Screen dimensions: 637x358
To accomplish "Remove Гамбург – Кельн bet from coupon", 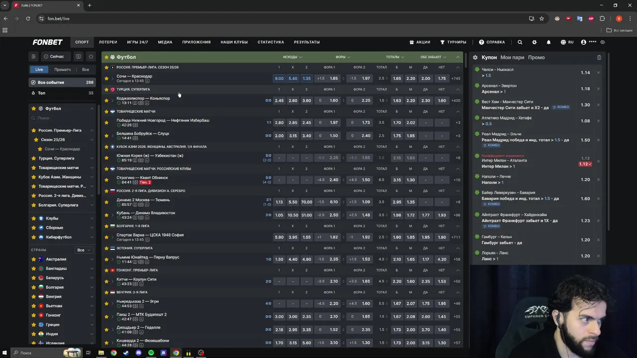I will coord(598,240).
